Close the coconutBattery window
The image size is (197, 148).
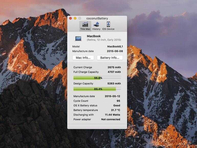[x=70, y=18]
